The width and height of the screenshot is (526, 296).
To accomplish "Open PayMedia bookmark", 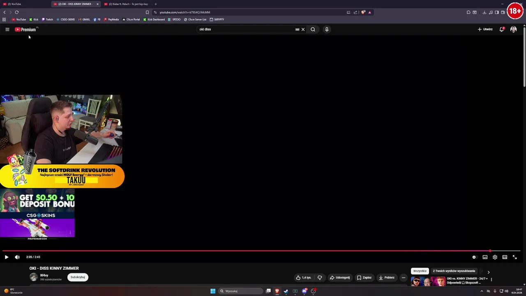I will point(111,19).
